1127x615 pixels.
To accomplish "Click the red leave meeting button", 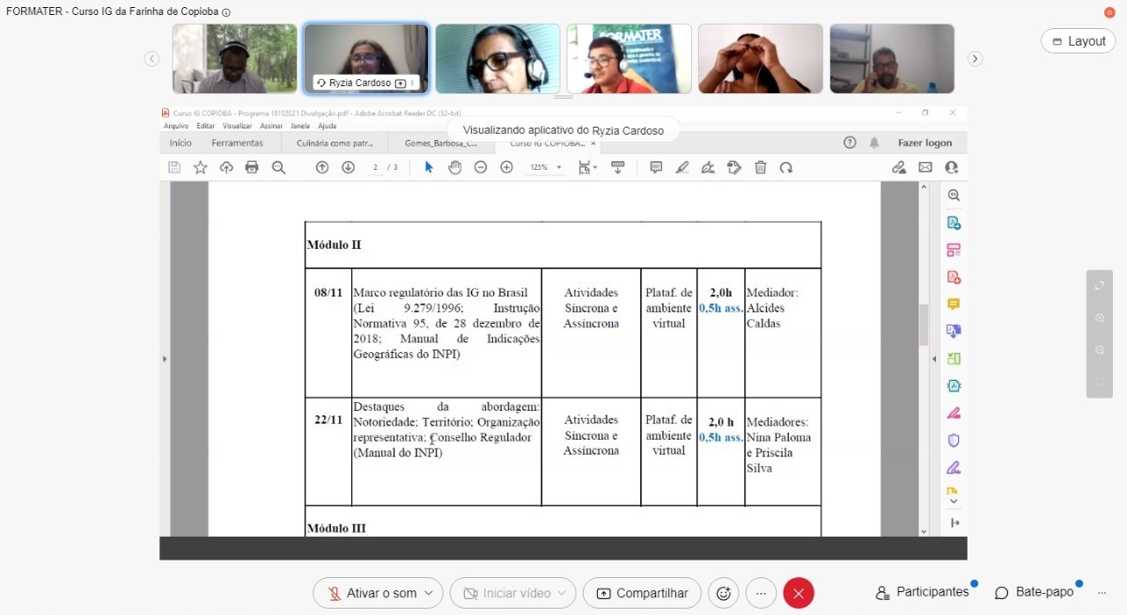I will point(799,593).
